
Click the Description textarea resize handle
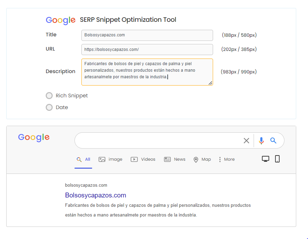point(210,83)
